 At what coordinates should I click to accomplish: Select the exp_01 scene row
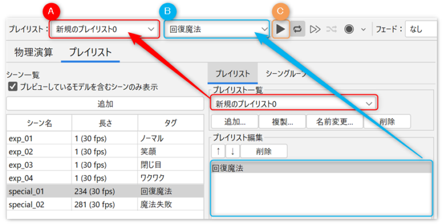[105, 139]
